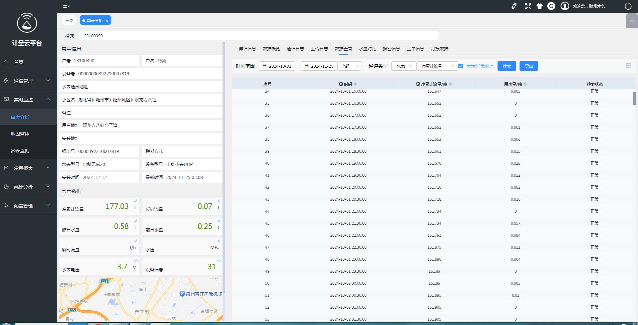Open the theme skin T-shirt icon
This screenshot has height=325, width=638.
(x=539, y=6)
